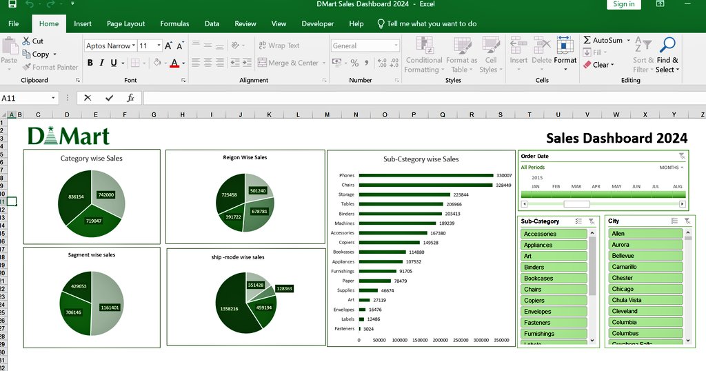This screenshot has width=706, height=371.
Task: Open the font name dropdown Aptos Narrow
Action: pos(134,46)
